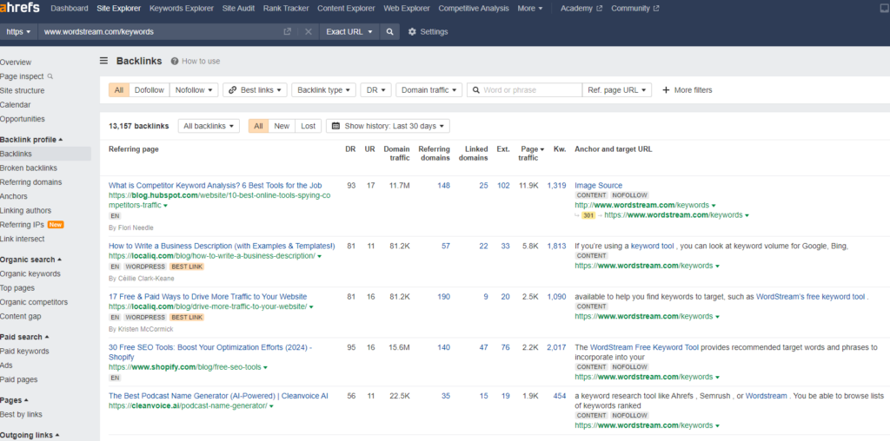Go to Referring domains in sidebar
Screen dimensions: 890x441
coord(31,182)
